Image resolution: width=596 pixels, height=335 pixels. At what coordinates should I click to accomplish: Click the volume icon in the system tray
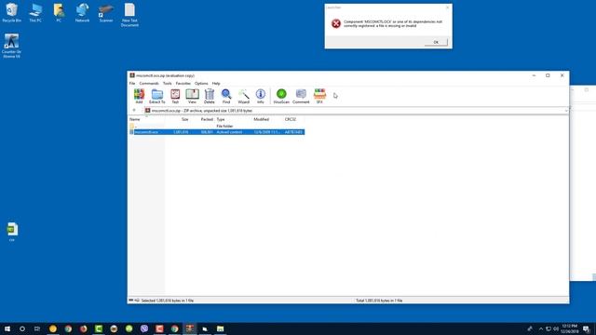[x=556, y=328]
